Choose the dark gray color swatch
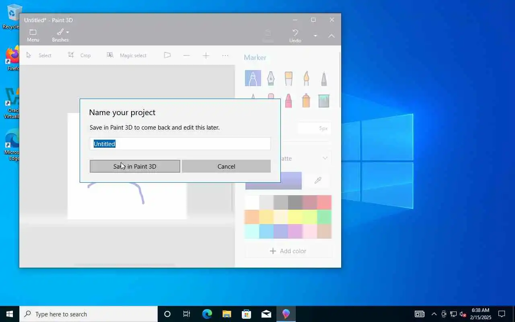This screenshot has width=515, height=322. [295, 202]
